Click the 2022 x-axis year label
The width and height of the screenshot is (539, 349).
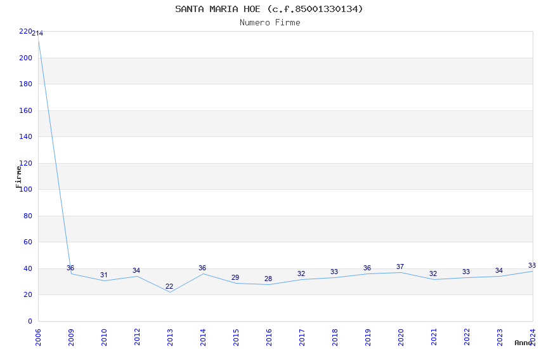(x=467, y=338)
